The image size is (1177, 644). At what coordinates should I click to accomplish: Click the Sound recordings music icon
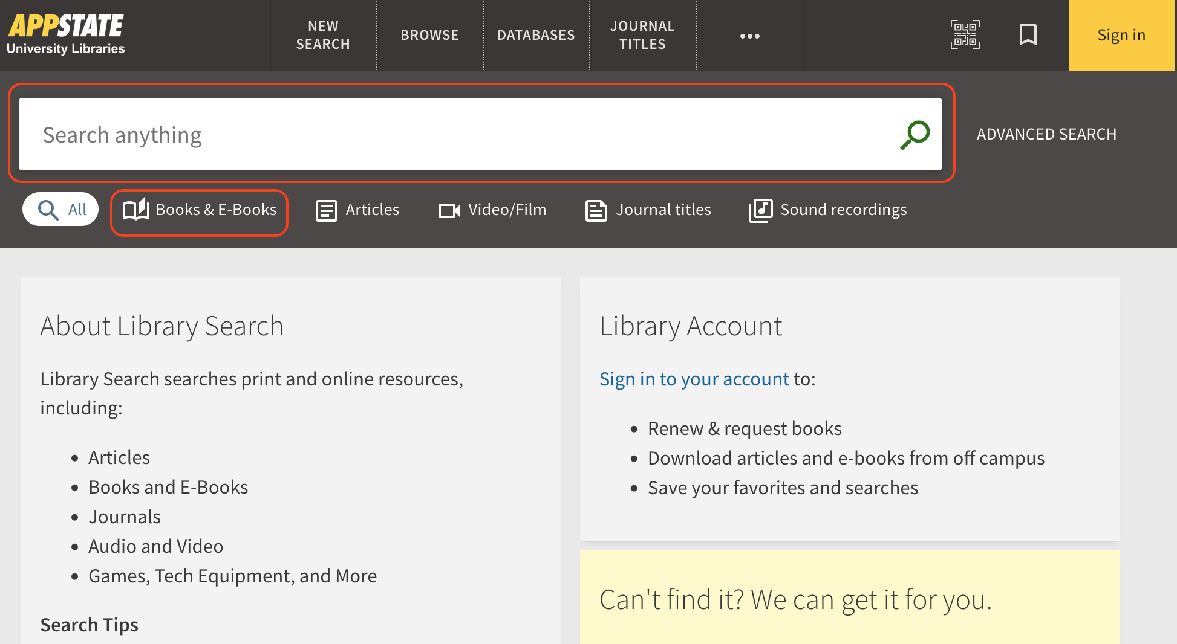(x=760, y=211)
